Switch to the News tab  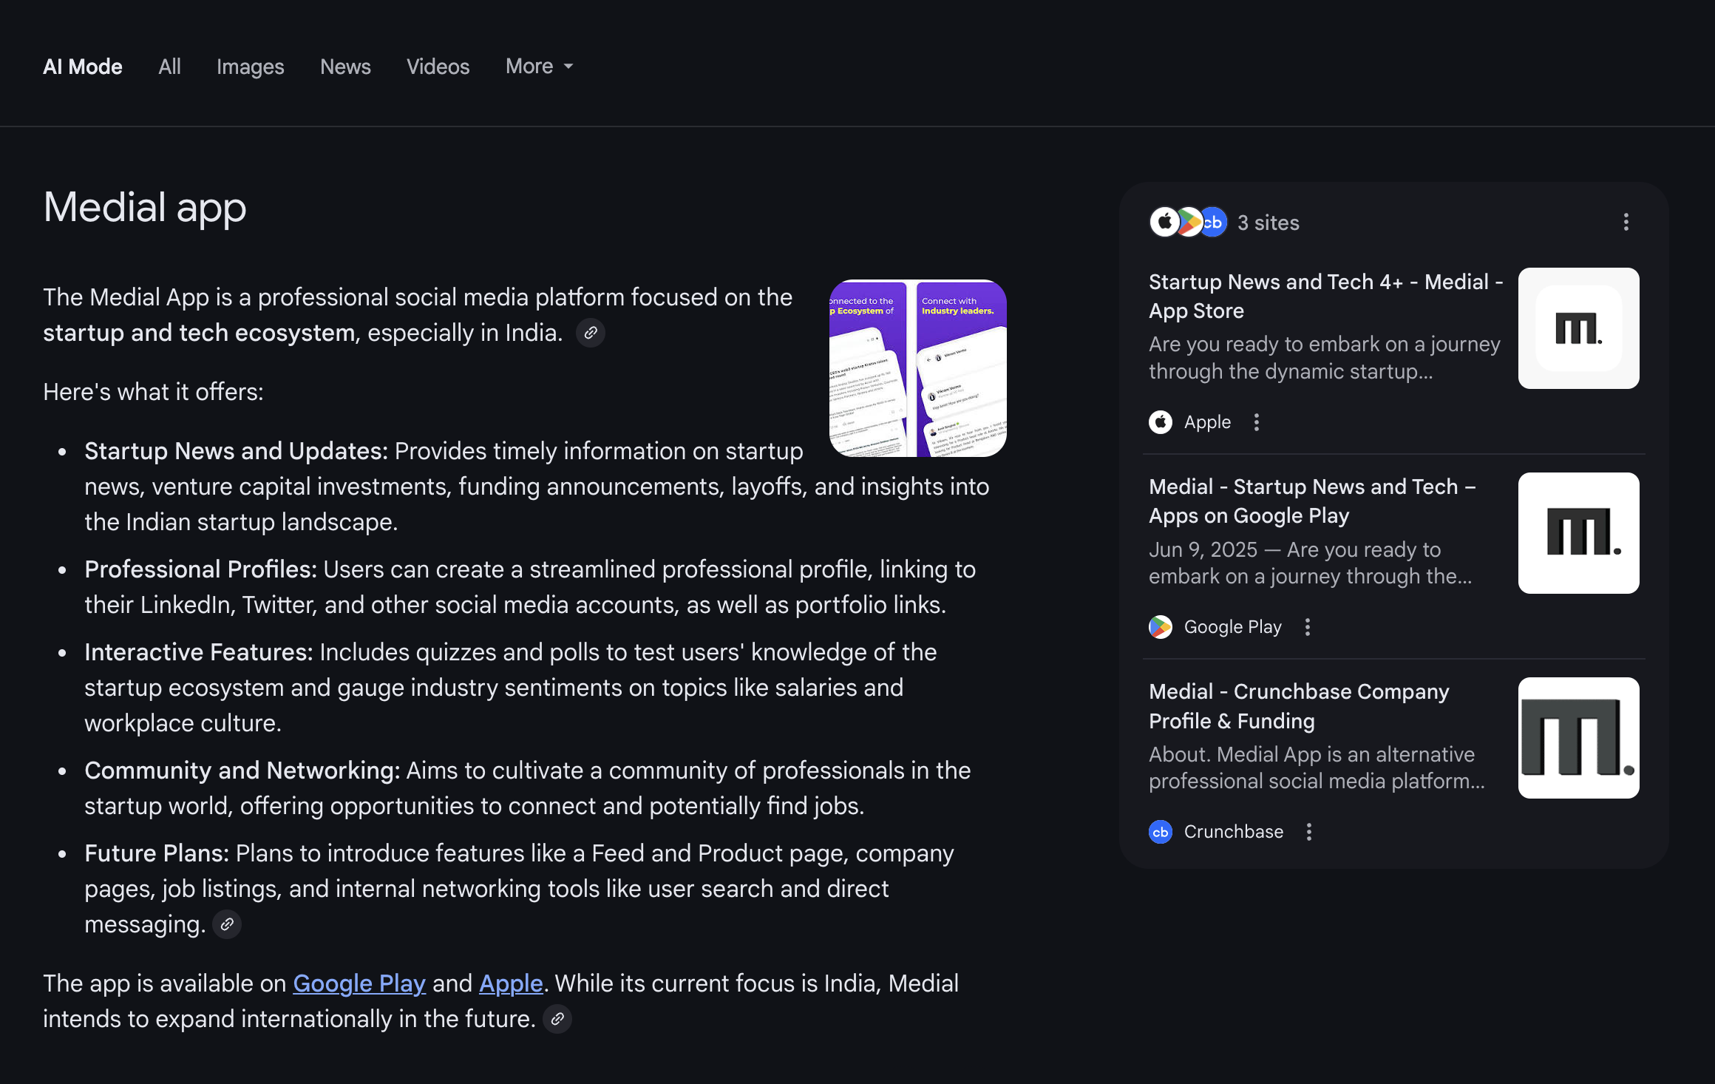345,67
